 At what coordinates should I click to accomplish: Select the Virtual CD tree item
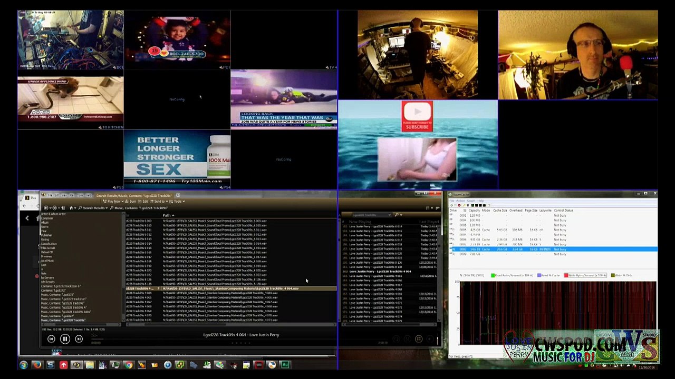pos(47,252)
